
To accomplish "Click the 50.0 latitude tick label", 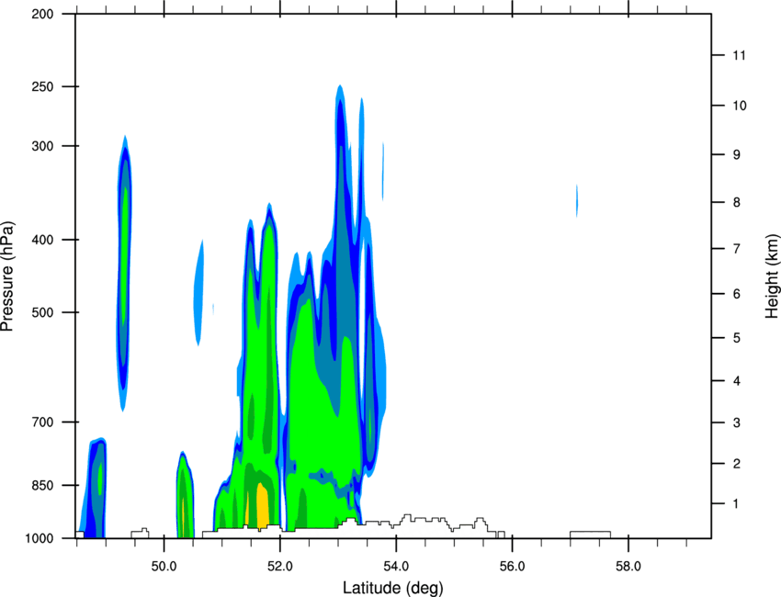I will pyautogui.click(x=164, y=567).
